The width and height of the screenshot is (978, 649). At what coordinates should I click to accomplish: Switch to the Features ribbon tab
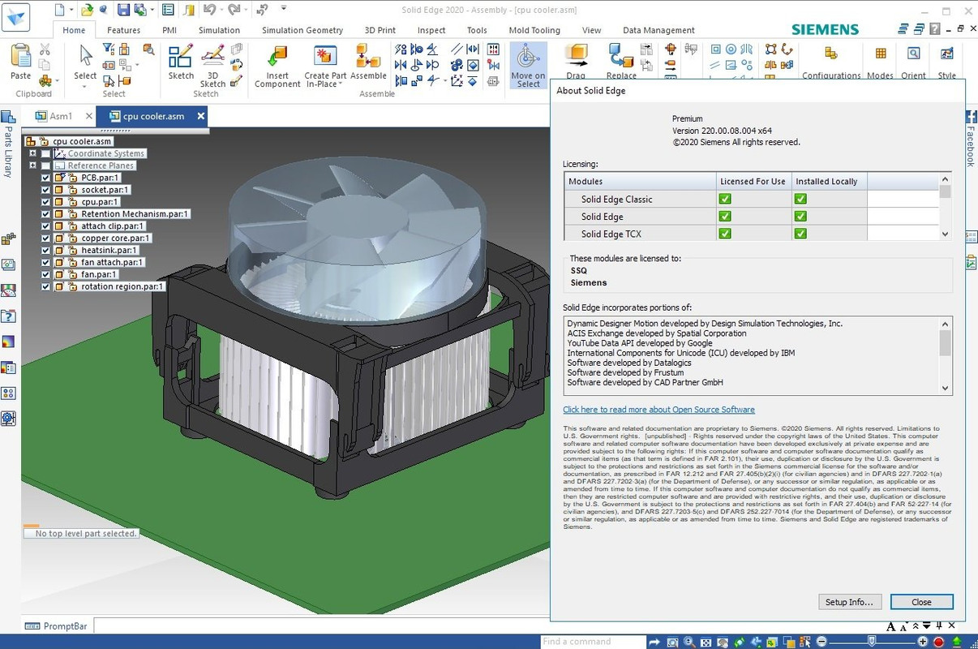click(123, 30)
